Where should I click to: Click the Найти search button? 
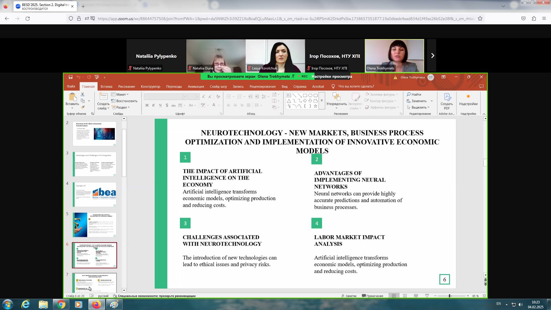click(414, 94)
